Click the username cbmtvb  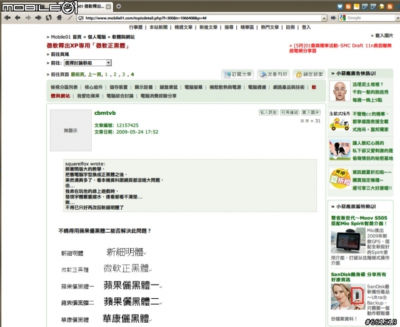pos(105,113)
